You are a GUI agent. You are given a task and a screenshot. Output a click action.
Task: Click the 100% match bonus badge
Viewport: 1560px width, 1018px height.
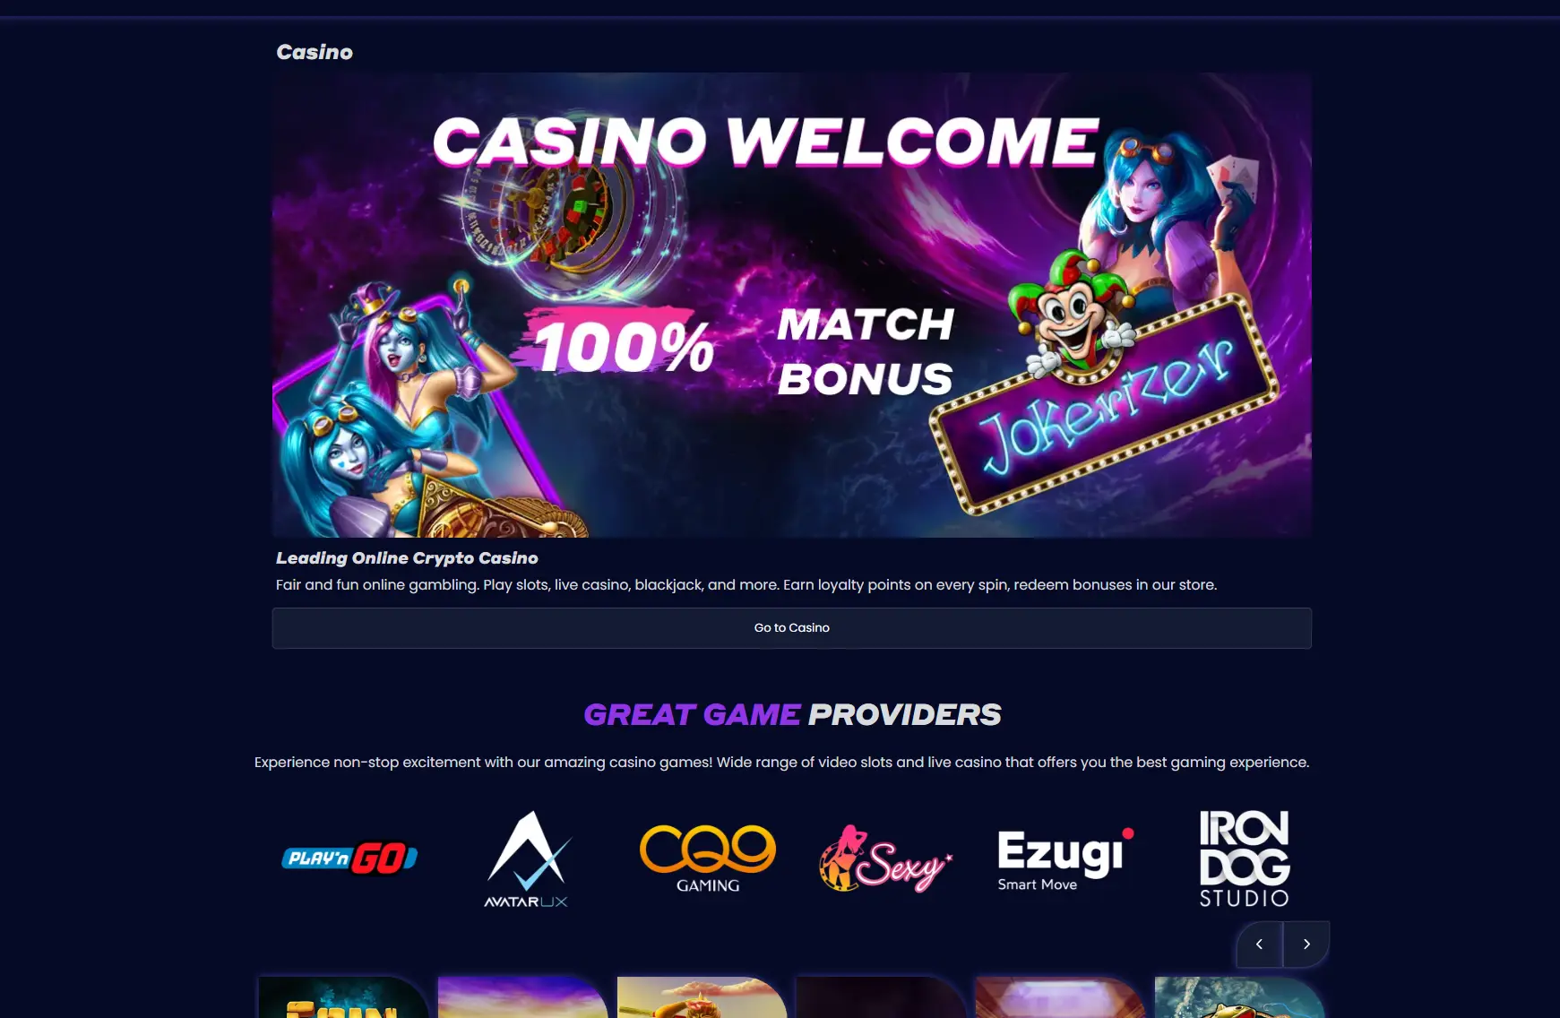pos(618,345)
